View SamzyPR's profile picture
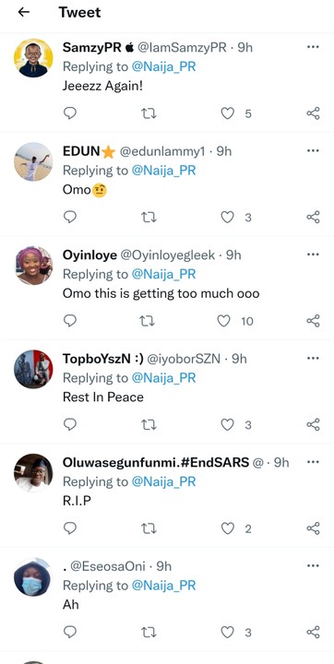Screen dimensions: 334x664 pyautogui.click(x=33, y=58)
